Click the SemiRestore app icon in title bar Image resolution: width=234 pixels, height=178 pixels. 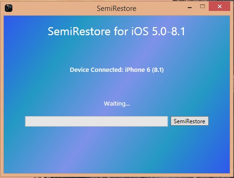coord(9,8)
